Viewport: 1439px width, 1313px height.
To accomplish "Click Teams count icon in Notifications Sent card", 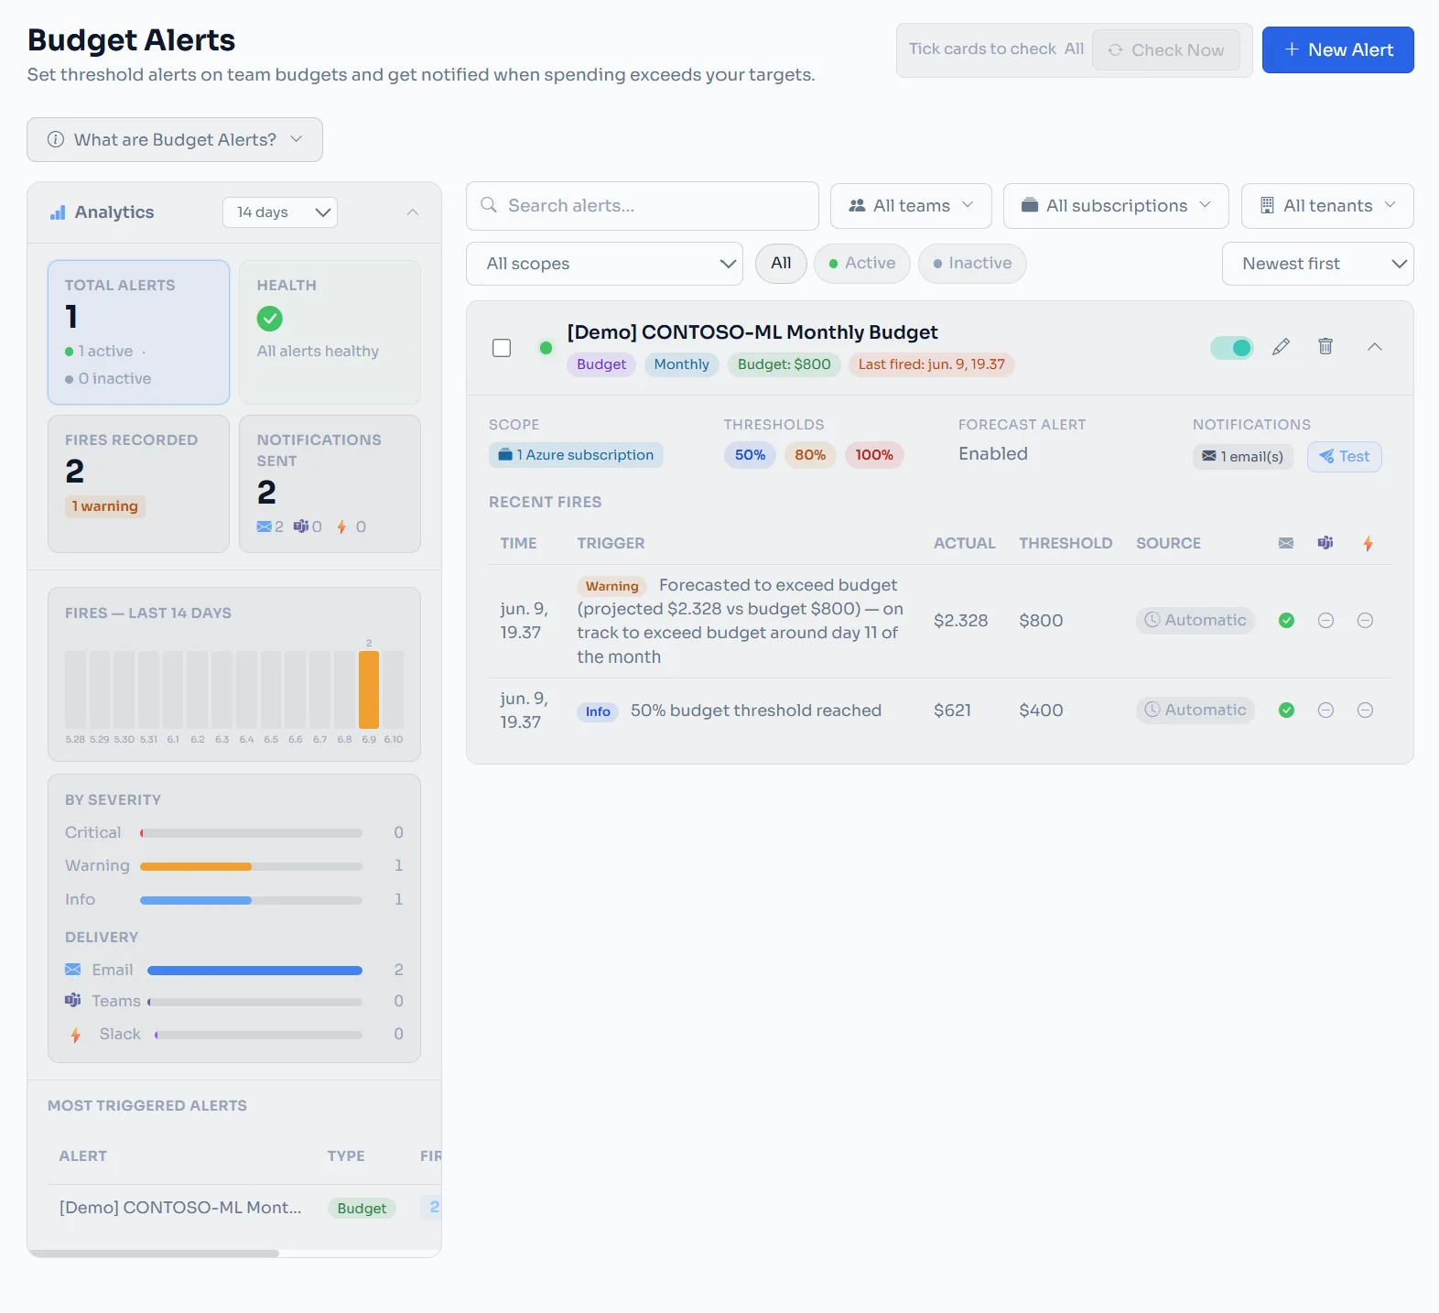I will (301, 526).
